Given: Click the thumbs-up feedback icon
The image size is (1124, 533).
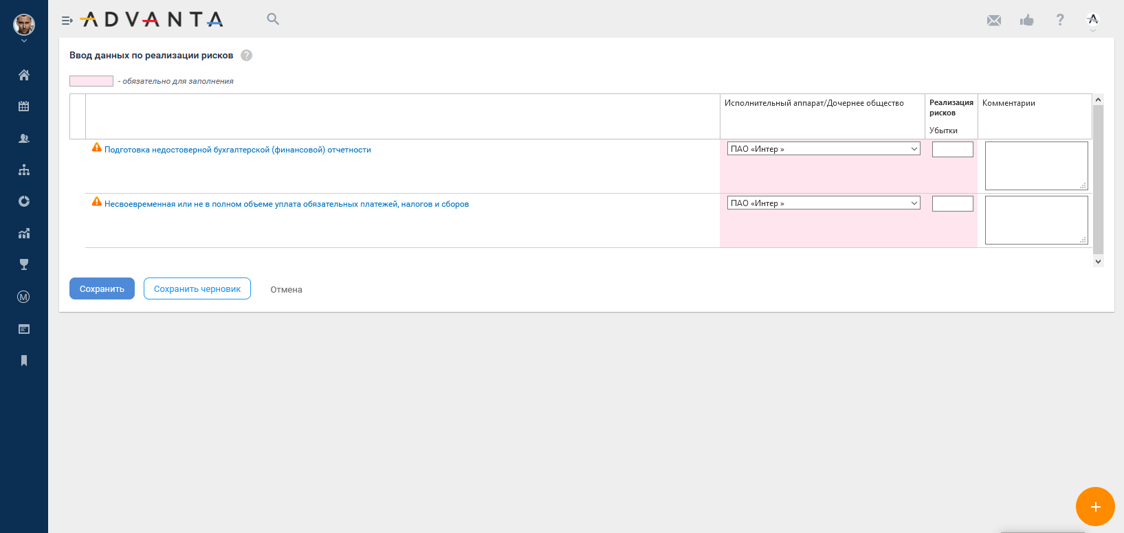Looking at the screenshot, I should coord(1026,20).
